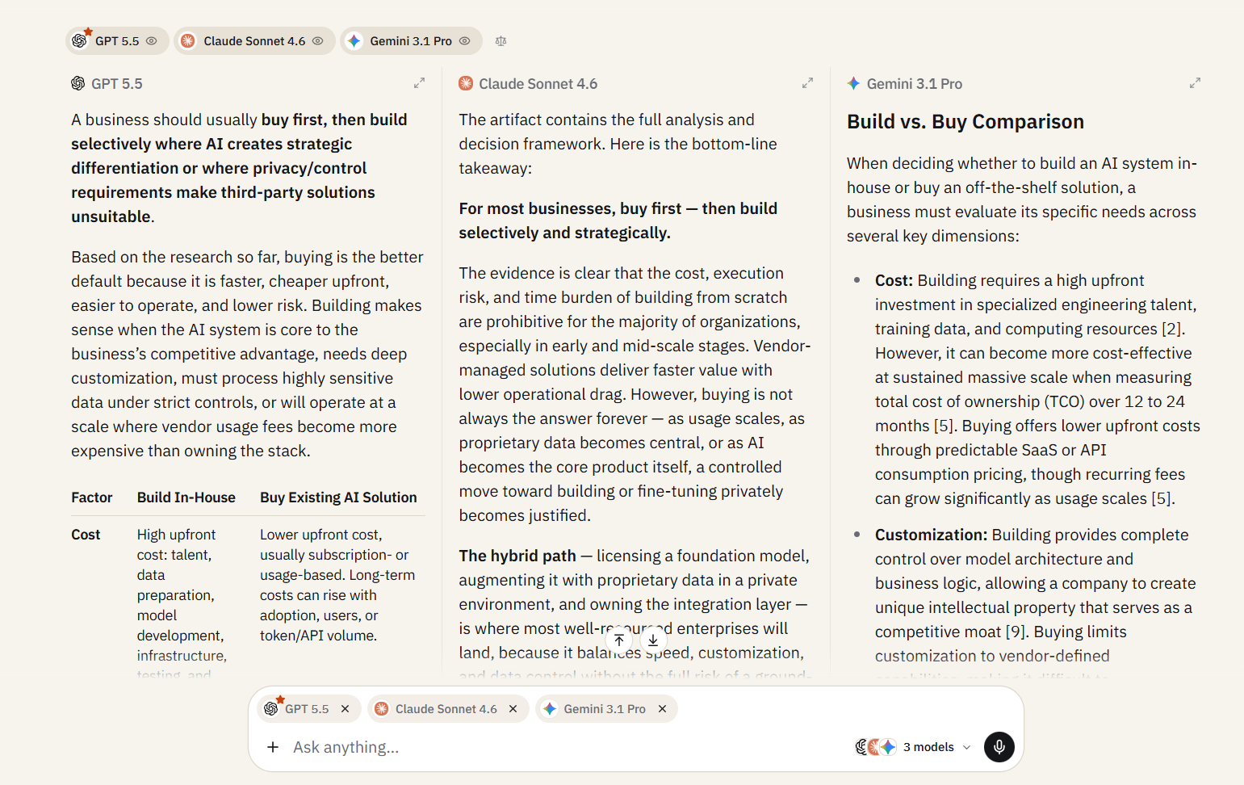The width and height of the screenshot is (1244, 785).
Task: Click the Gemini sparkle logo in panel header
Action: point(853,83)
